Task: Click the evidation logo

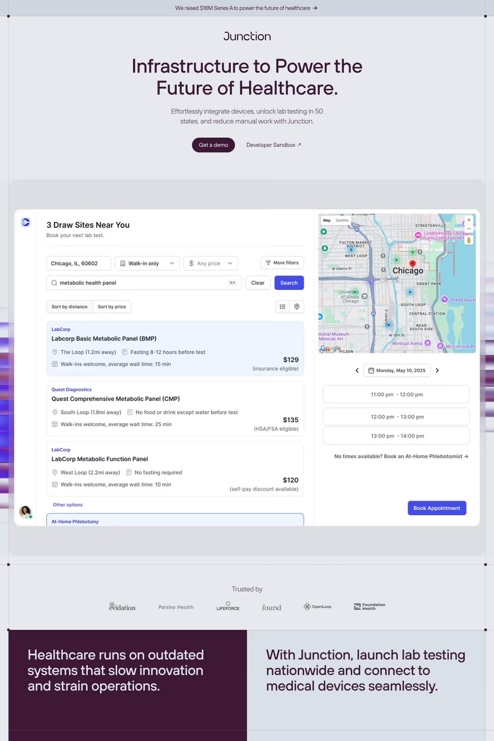Action: (x=122, y=607)
